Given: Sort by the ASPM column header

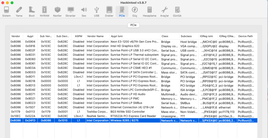Looking at the screenshot, I should tap(79, 36).
